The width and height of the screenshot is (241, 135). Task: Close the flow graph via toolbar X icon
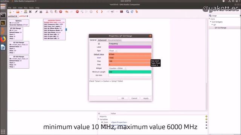30,12
